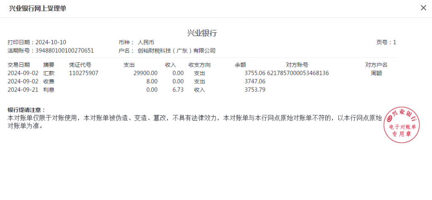Image resolution: width=432 pixels, height=200 pixels.
Task: Select balance value 3755.06
Action: (255, 73)
